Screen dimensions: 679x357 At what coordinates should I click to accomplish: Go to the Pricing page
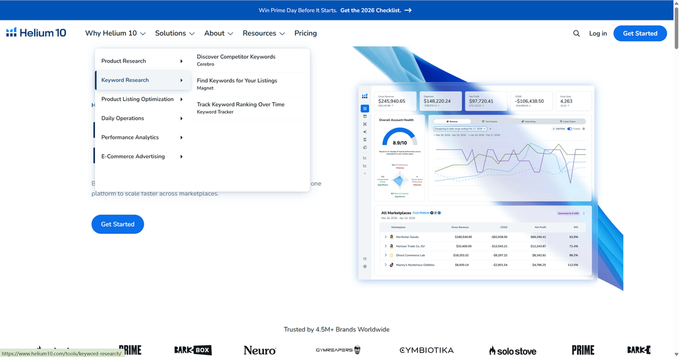point(306,33)
